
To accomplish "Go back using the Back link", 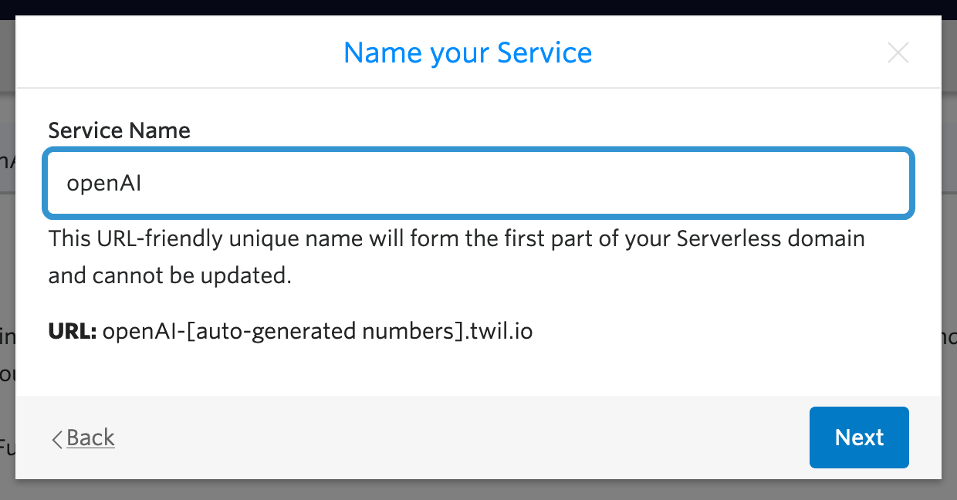I will click(x=90, y=438).
